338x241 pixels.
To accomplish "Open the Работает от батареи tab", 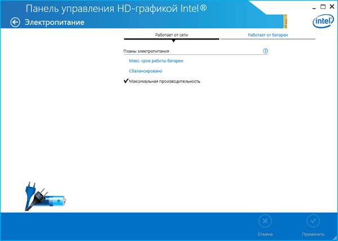I will 268,35.
